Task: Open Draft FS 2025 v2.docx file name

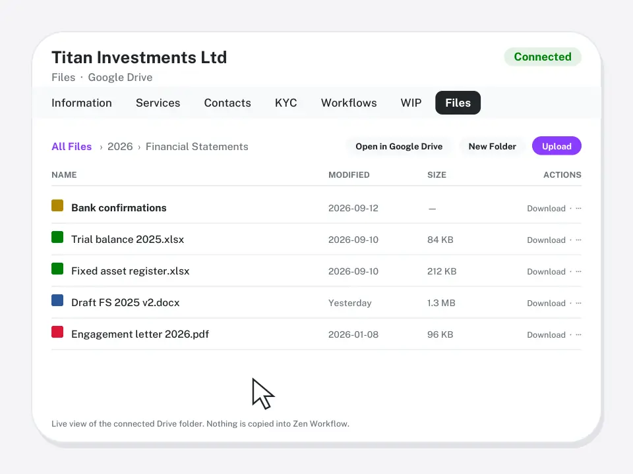Action: [125, 302]
